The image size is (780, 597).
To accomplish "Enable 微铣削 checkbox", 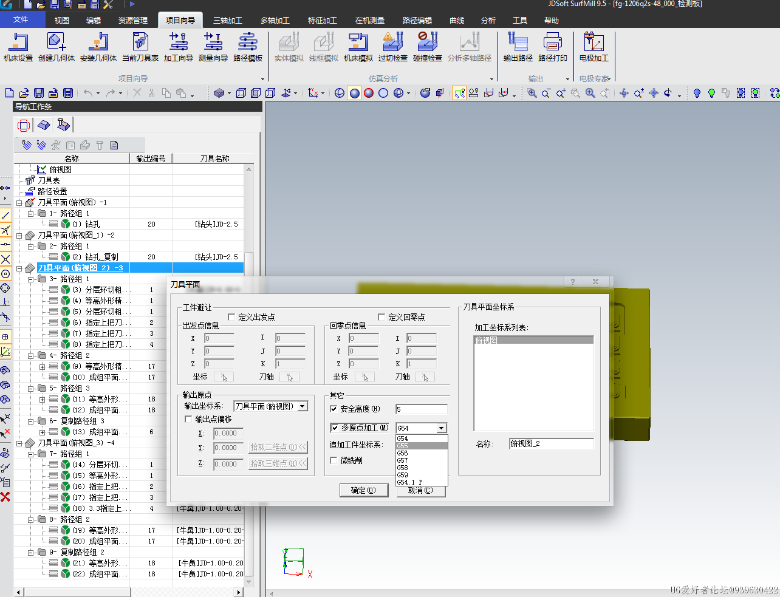I will (x=334, y=460).
